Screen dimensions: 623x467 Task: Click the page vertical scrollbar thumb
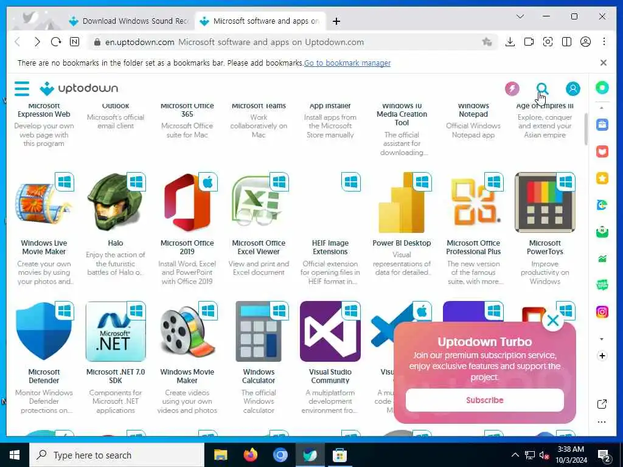(x=586, y=130)
